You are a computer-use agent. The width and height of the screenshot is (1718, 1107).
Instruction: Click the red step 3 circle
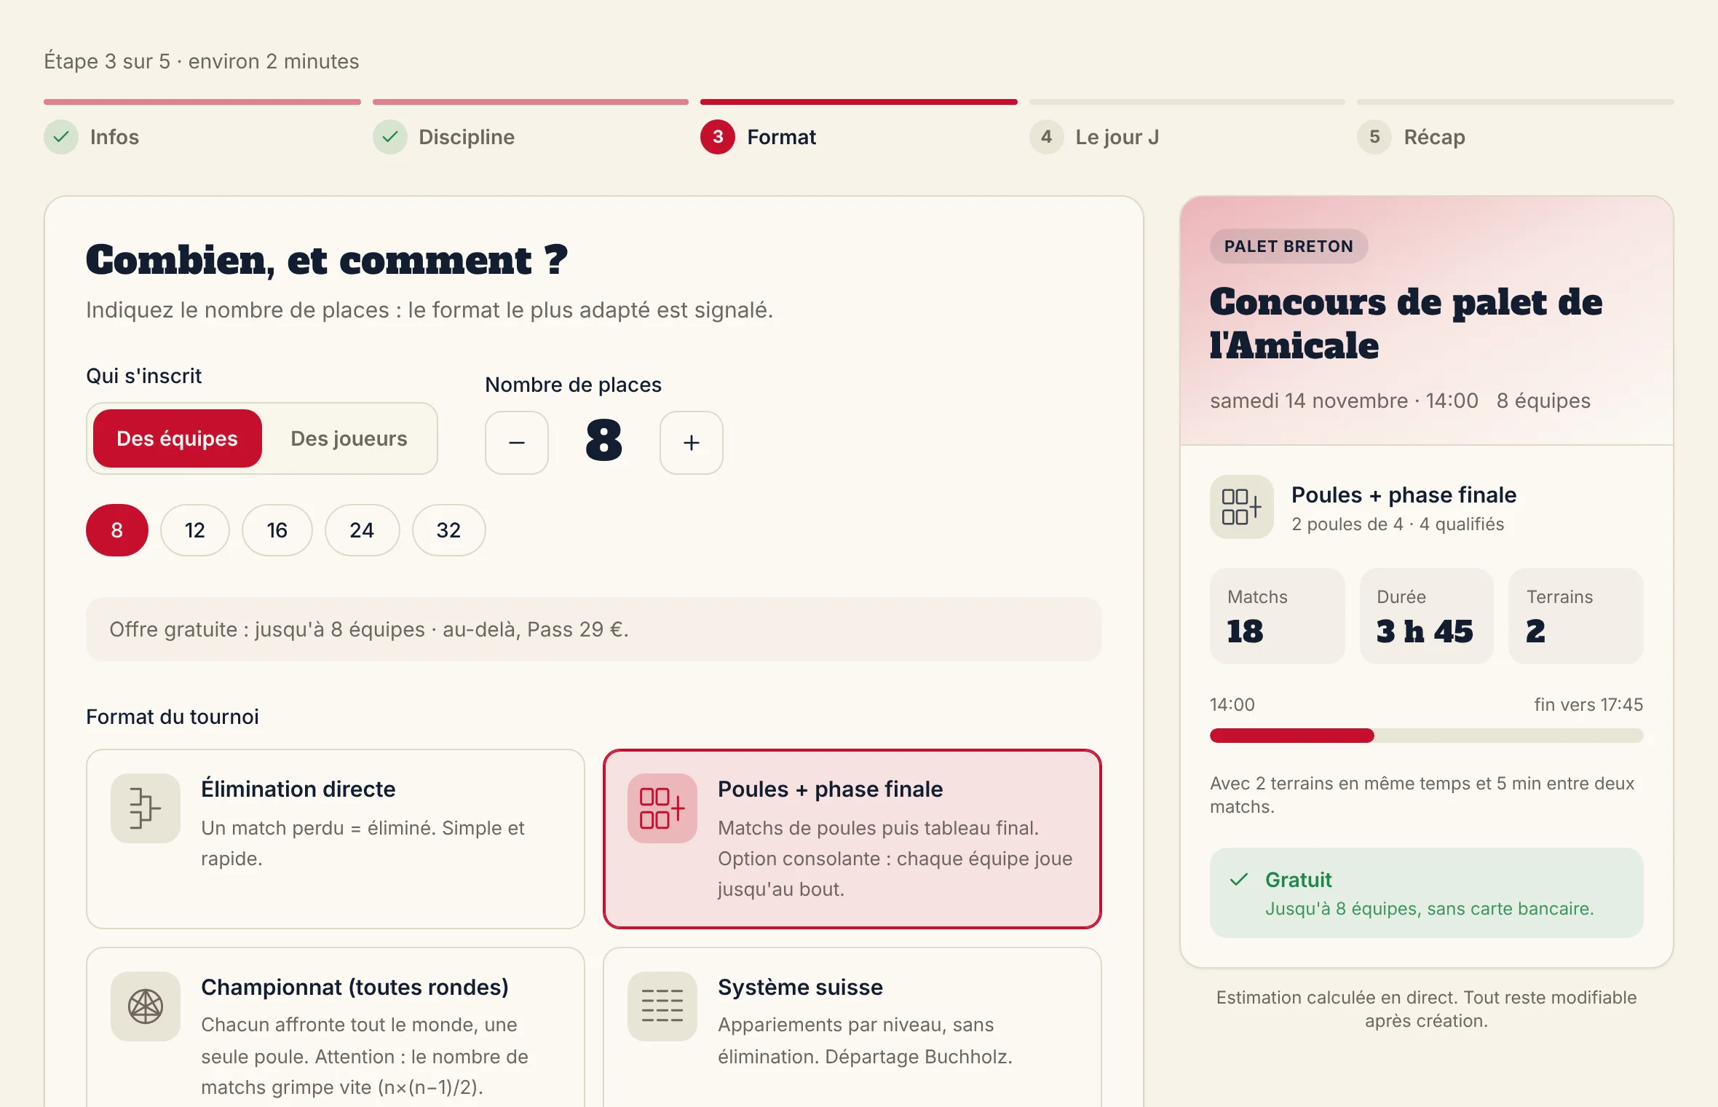coord(718,137)
